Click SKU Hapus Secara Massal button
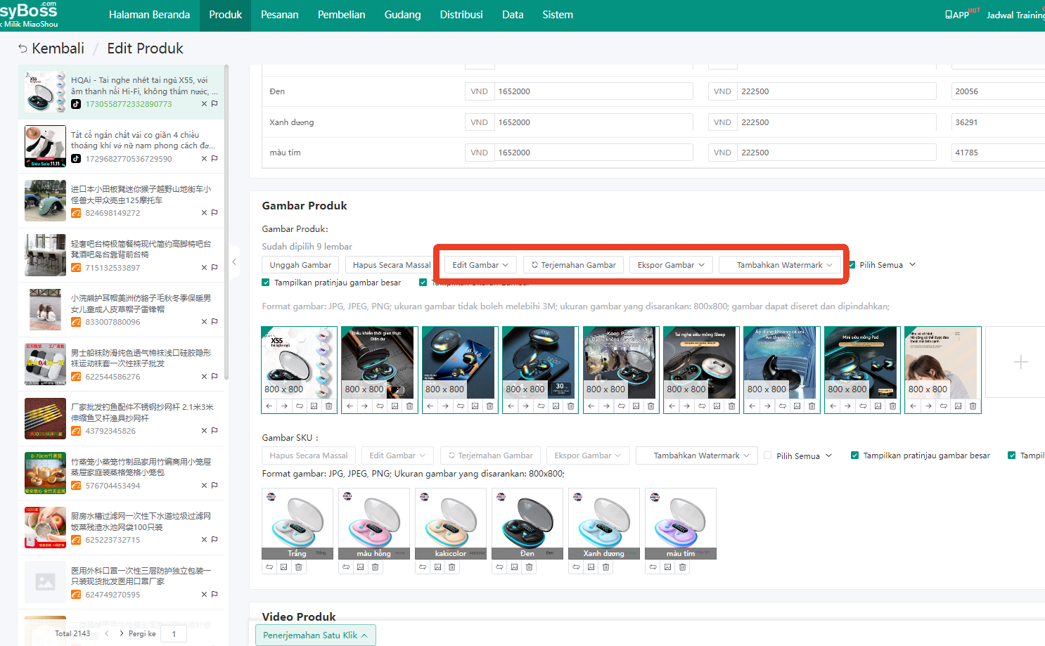 pyautogui.click(x=309, y=456)
